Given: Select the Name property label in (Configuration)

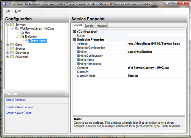Looking at the screenshot, I should point(81,36).
